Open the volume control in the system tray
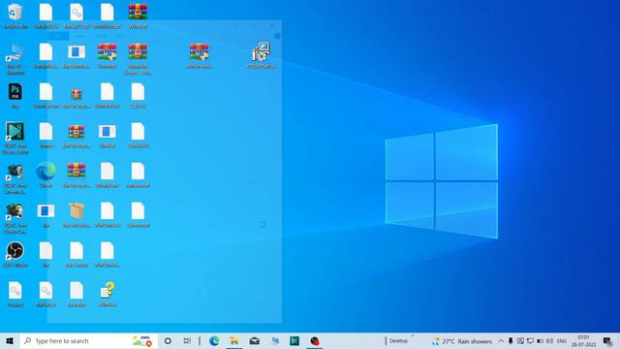 [x=549, y=340]
